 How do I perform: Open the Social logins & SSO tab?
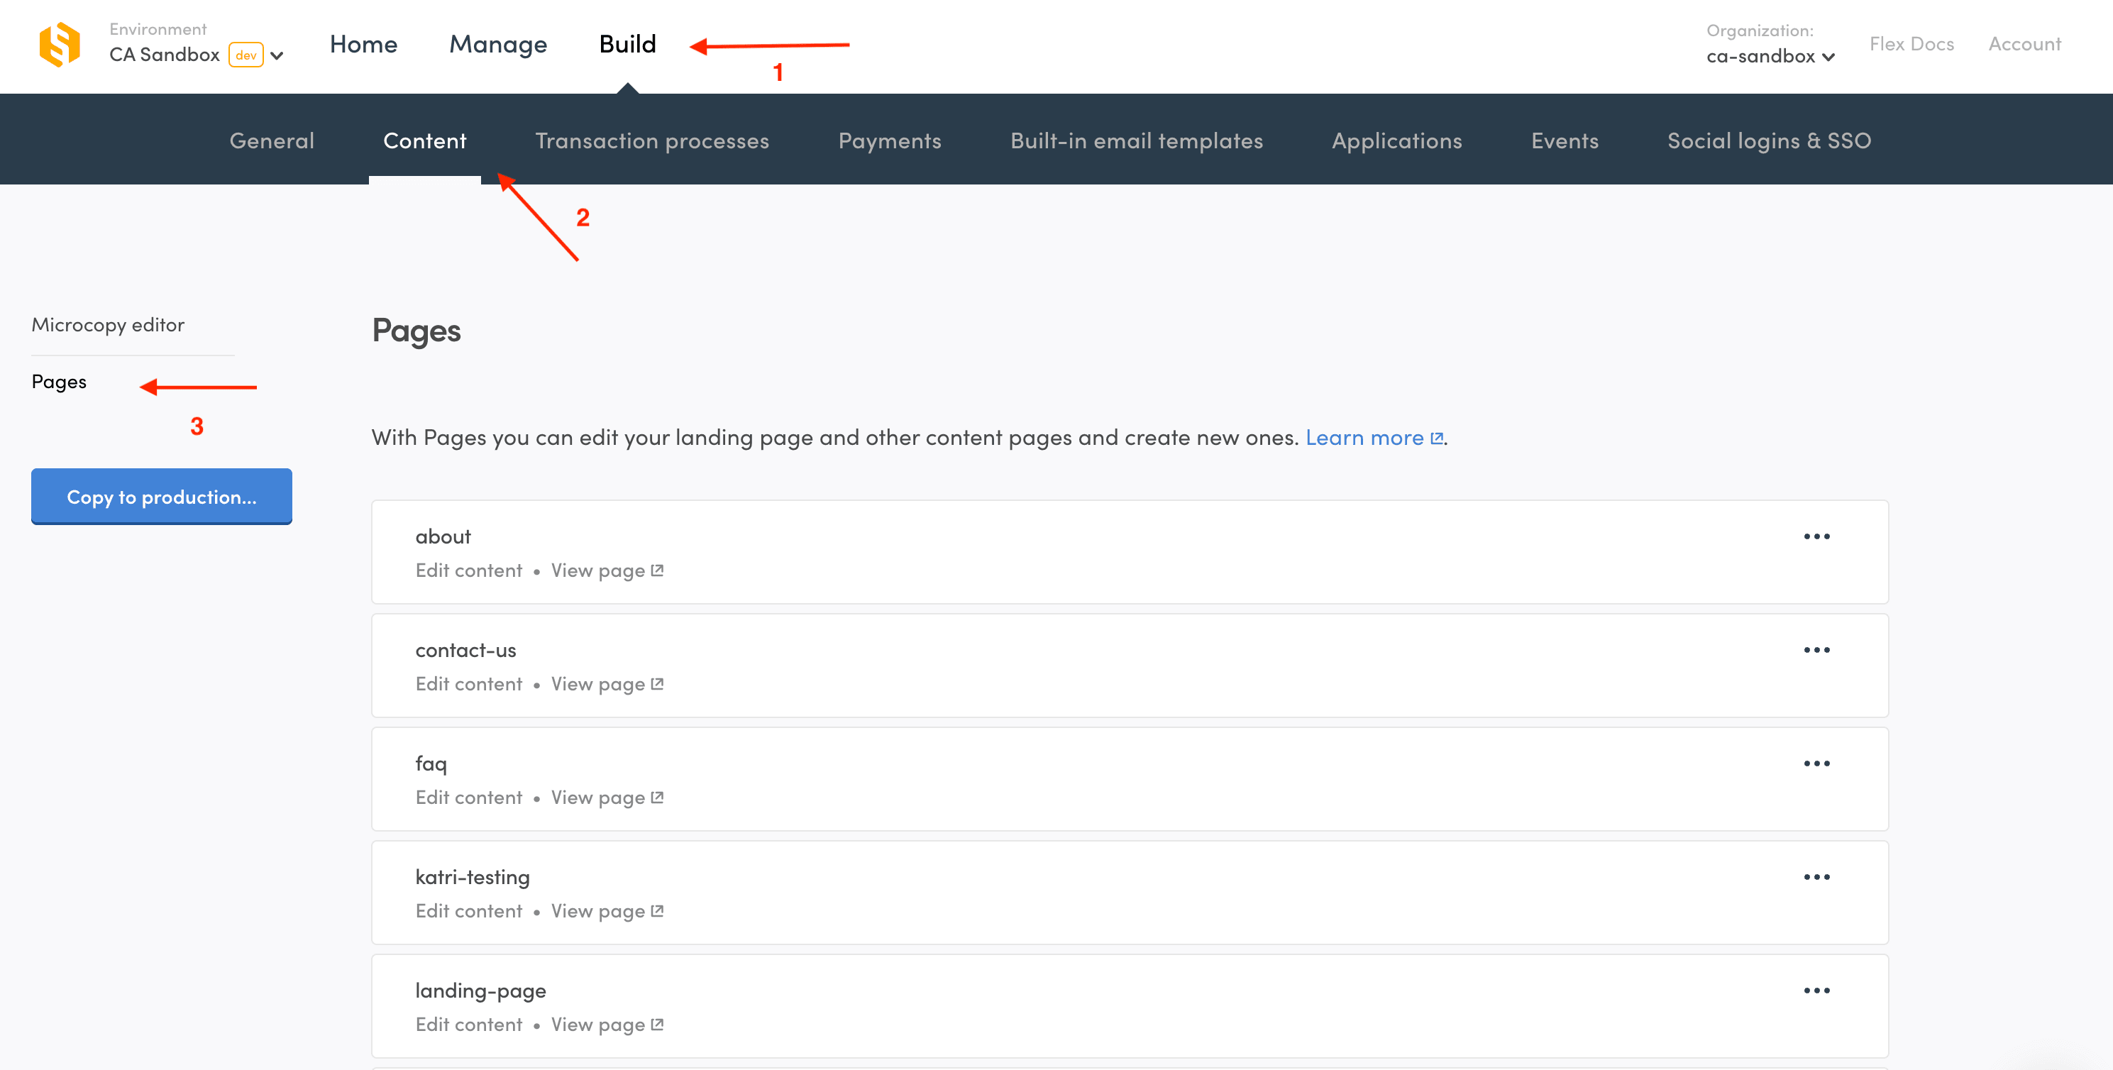(1768, 140)
